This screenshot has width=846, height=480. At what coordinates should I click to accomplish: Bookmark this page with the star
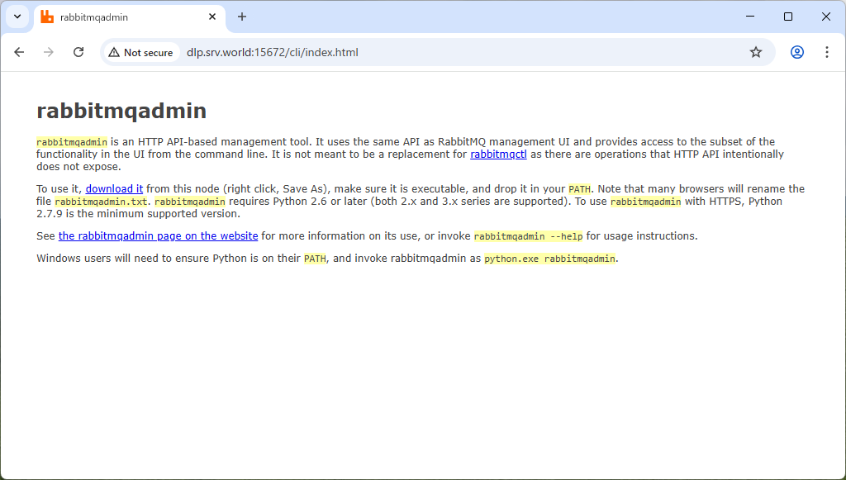coord(755,52)
